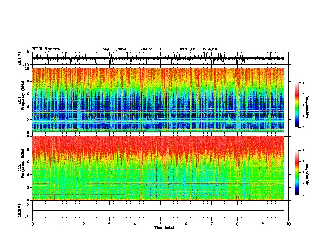
Task: Click the time axis tick label '0'
Action: point(32,224)
